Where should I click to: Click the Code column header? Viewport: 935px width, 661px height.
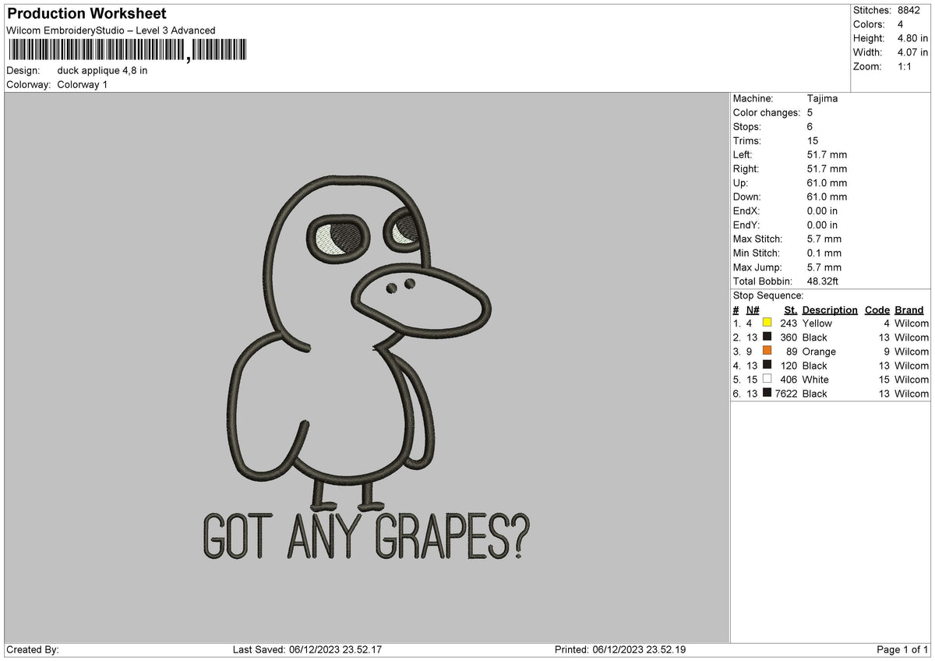(x=877, y=309)
